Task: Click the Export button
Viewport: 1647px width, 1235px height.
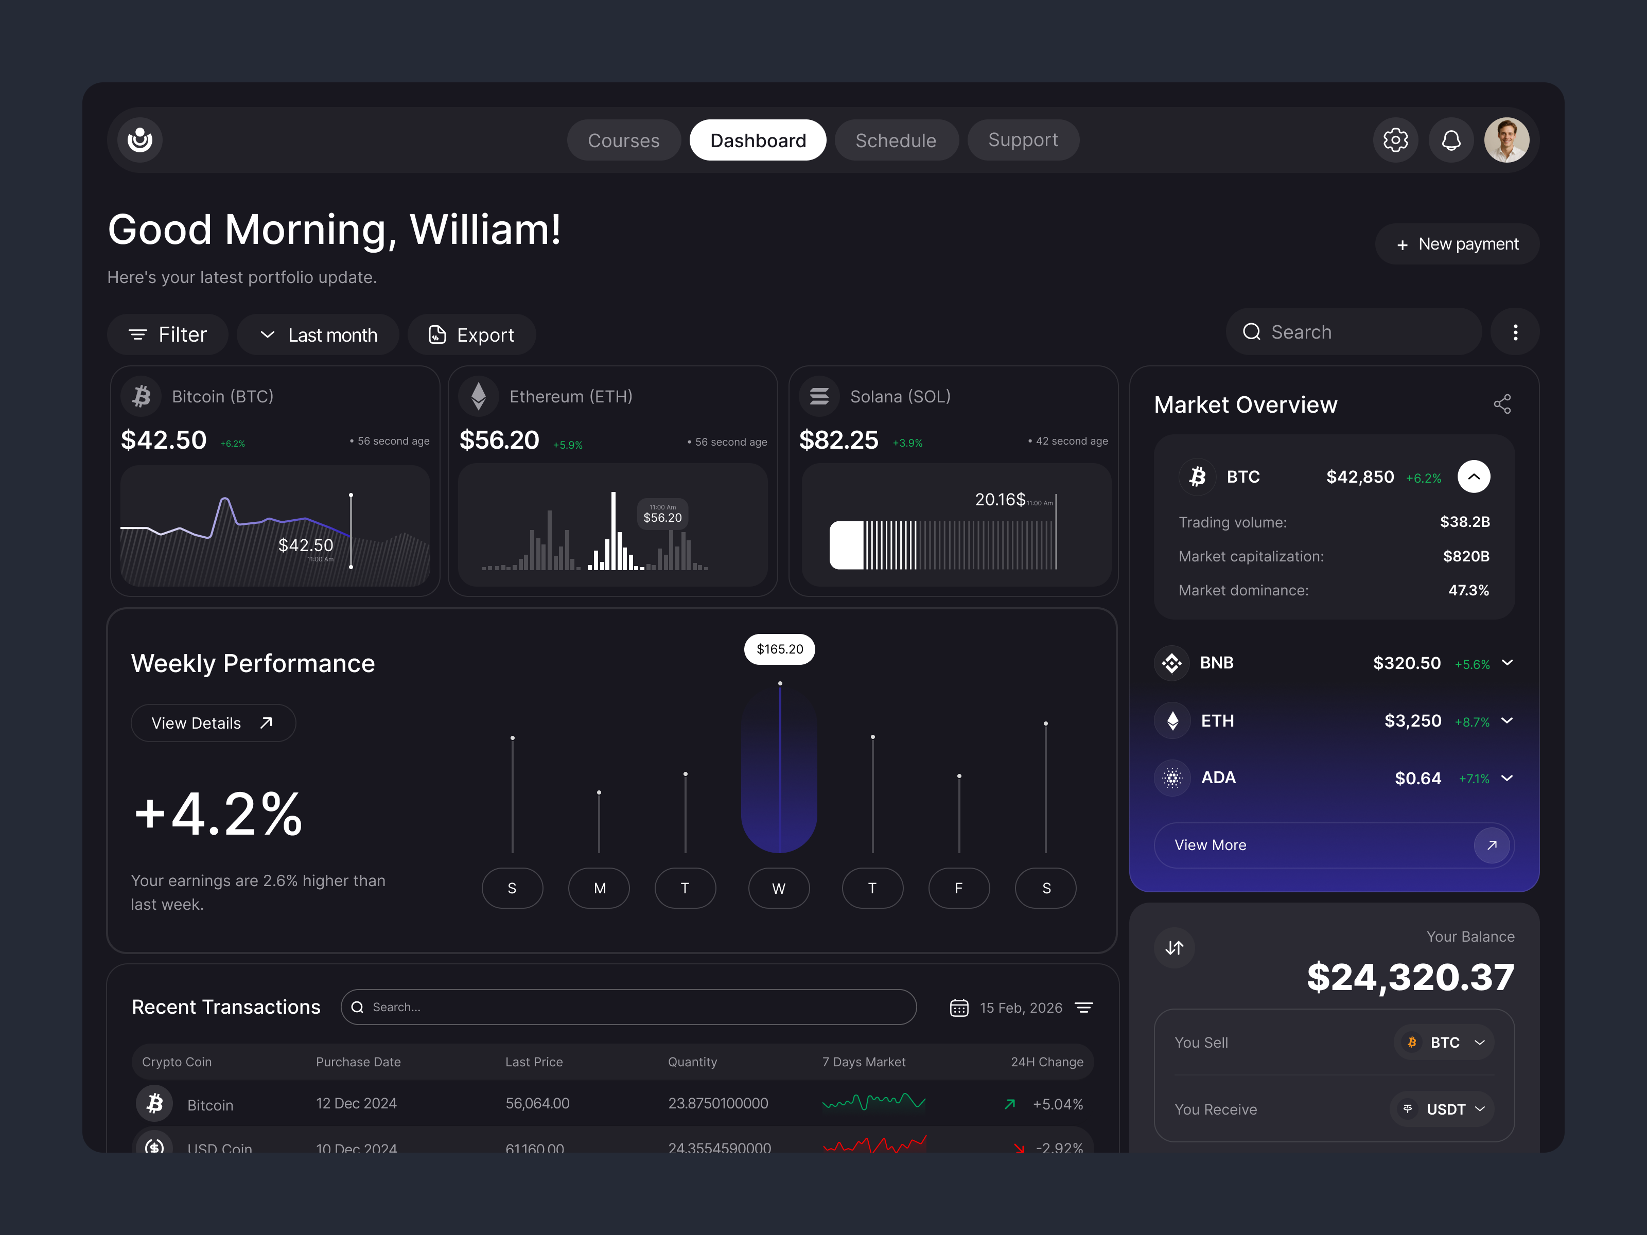Action: (x=471, y=335)
